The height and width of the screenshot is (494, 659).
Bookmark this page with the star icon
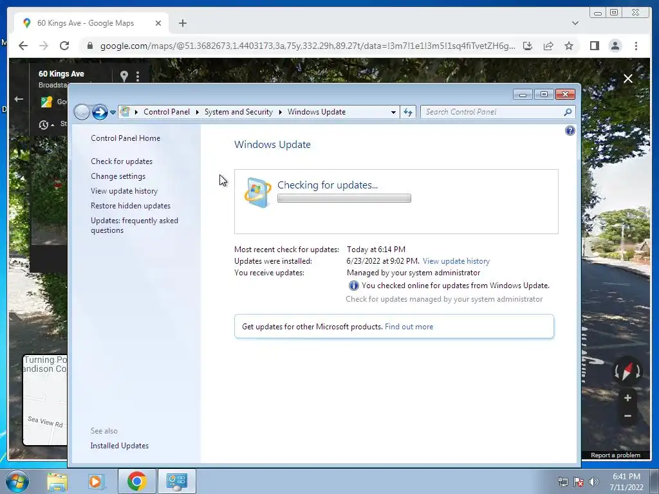(x=569, y=46)
